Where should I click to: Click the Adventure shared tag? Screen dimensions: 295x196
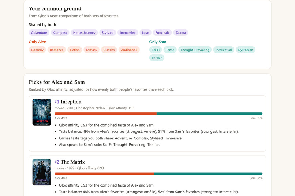[39, 32]
